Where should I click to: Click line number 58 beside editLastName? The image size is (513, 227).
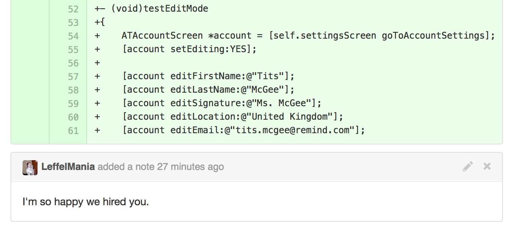coord(73,90)
